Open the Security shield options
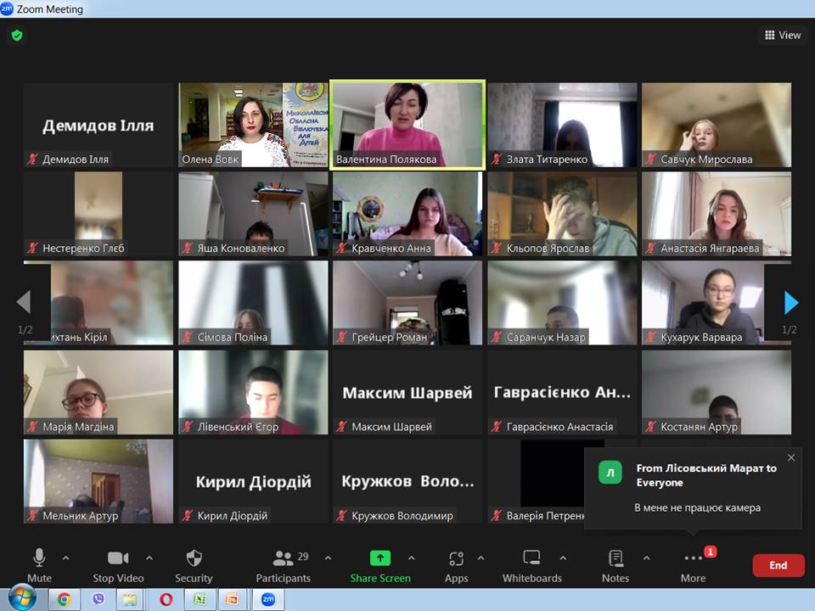Screen dimensions: 815x611 point(194,565)
